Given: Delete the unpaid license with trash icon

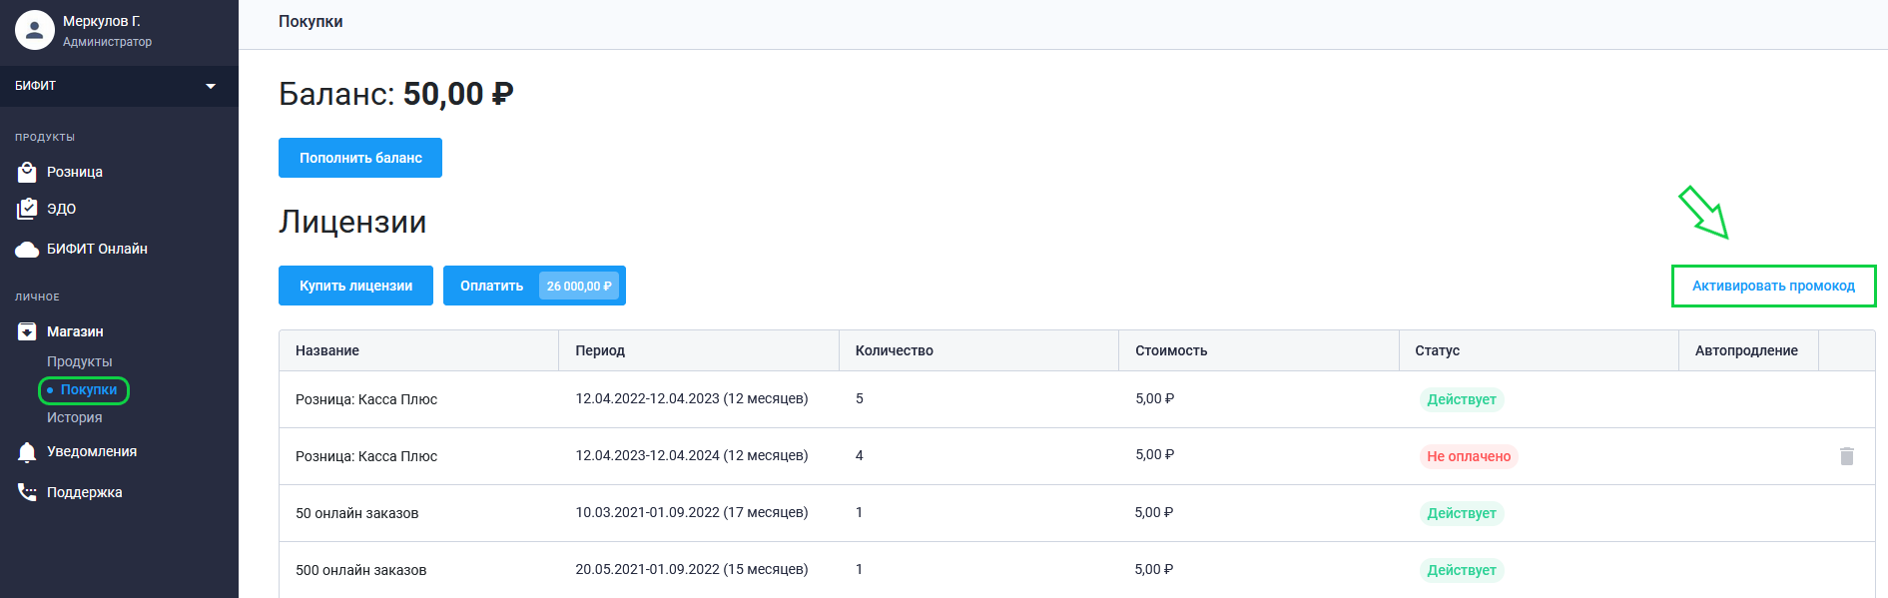Looking at the screenshot, I should coord(1846,456).
